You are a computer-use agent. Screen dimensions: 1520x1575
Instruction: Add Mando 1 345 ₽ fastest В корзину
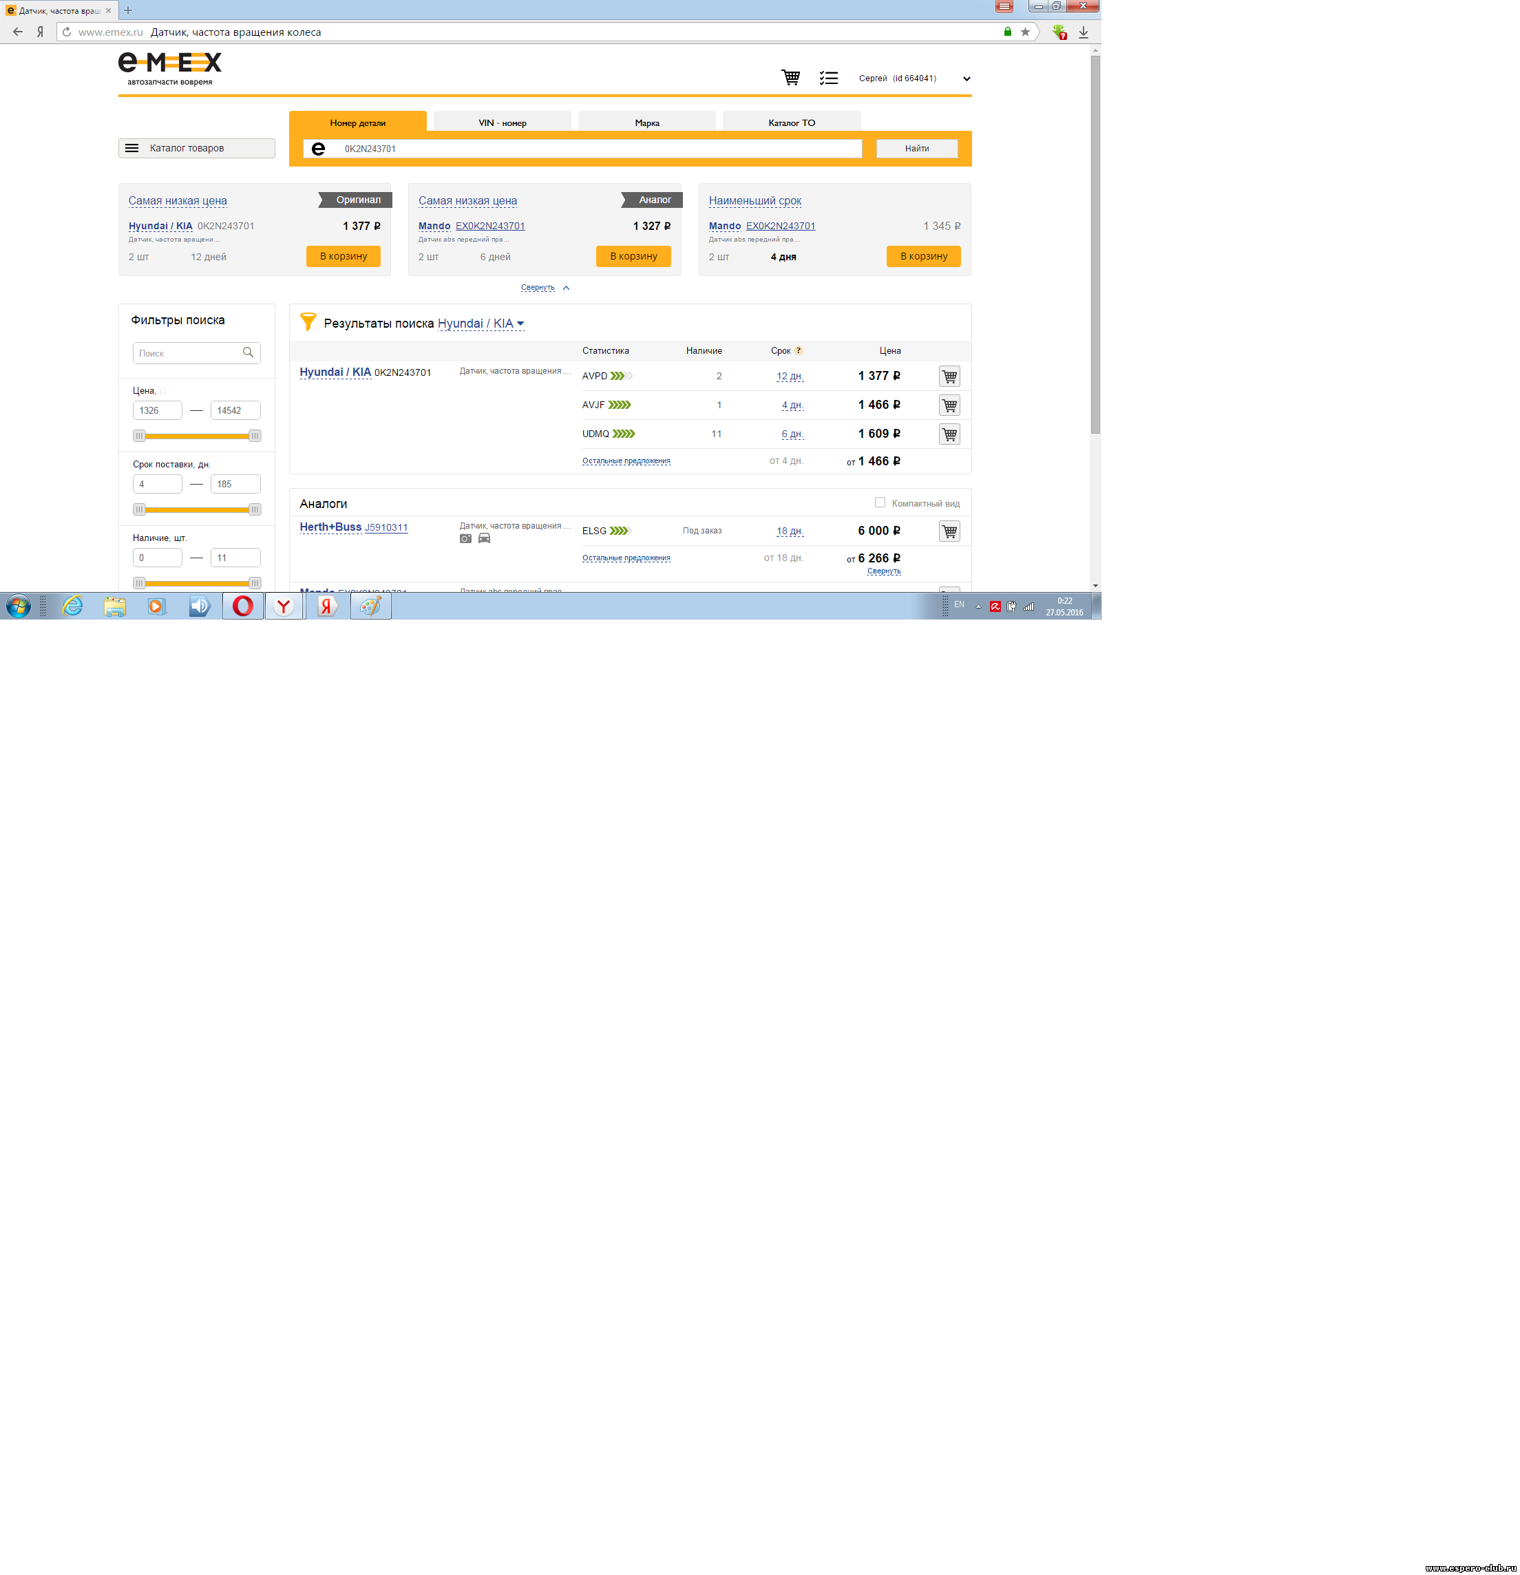[x=924, y=256]
